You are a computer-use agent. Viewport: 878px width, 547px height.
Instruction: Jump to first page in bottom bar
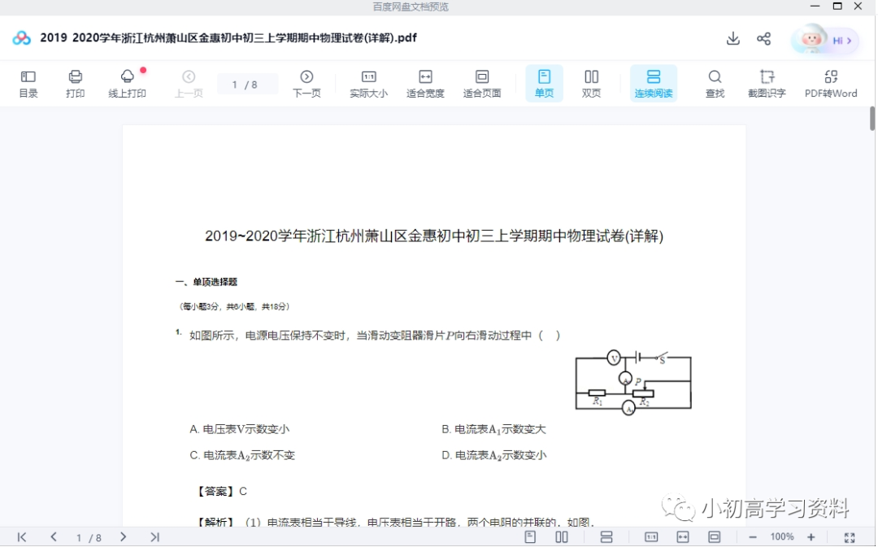(22, 537)
